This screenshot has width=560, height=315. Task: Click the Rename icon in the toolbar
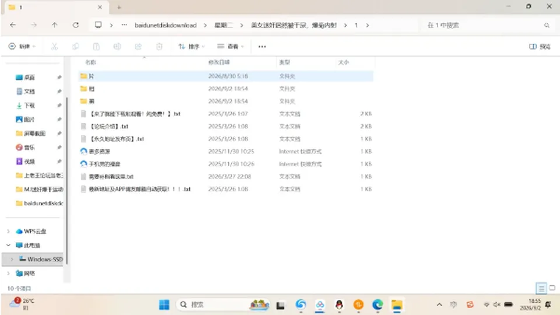(x=117, y=47)
